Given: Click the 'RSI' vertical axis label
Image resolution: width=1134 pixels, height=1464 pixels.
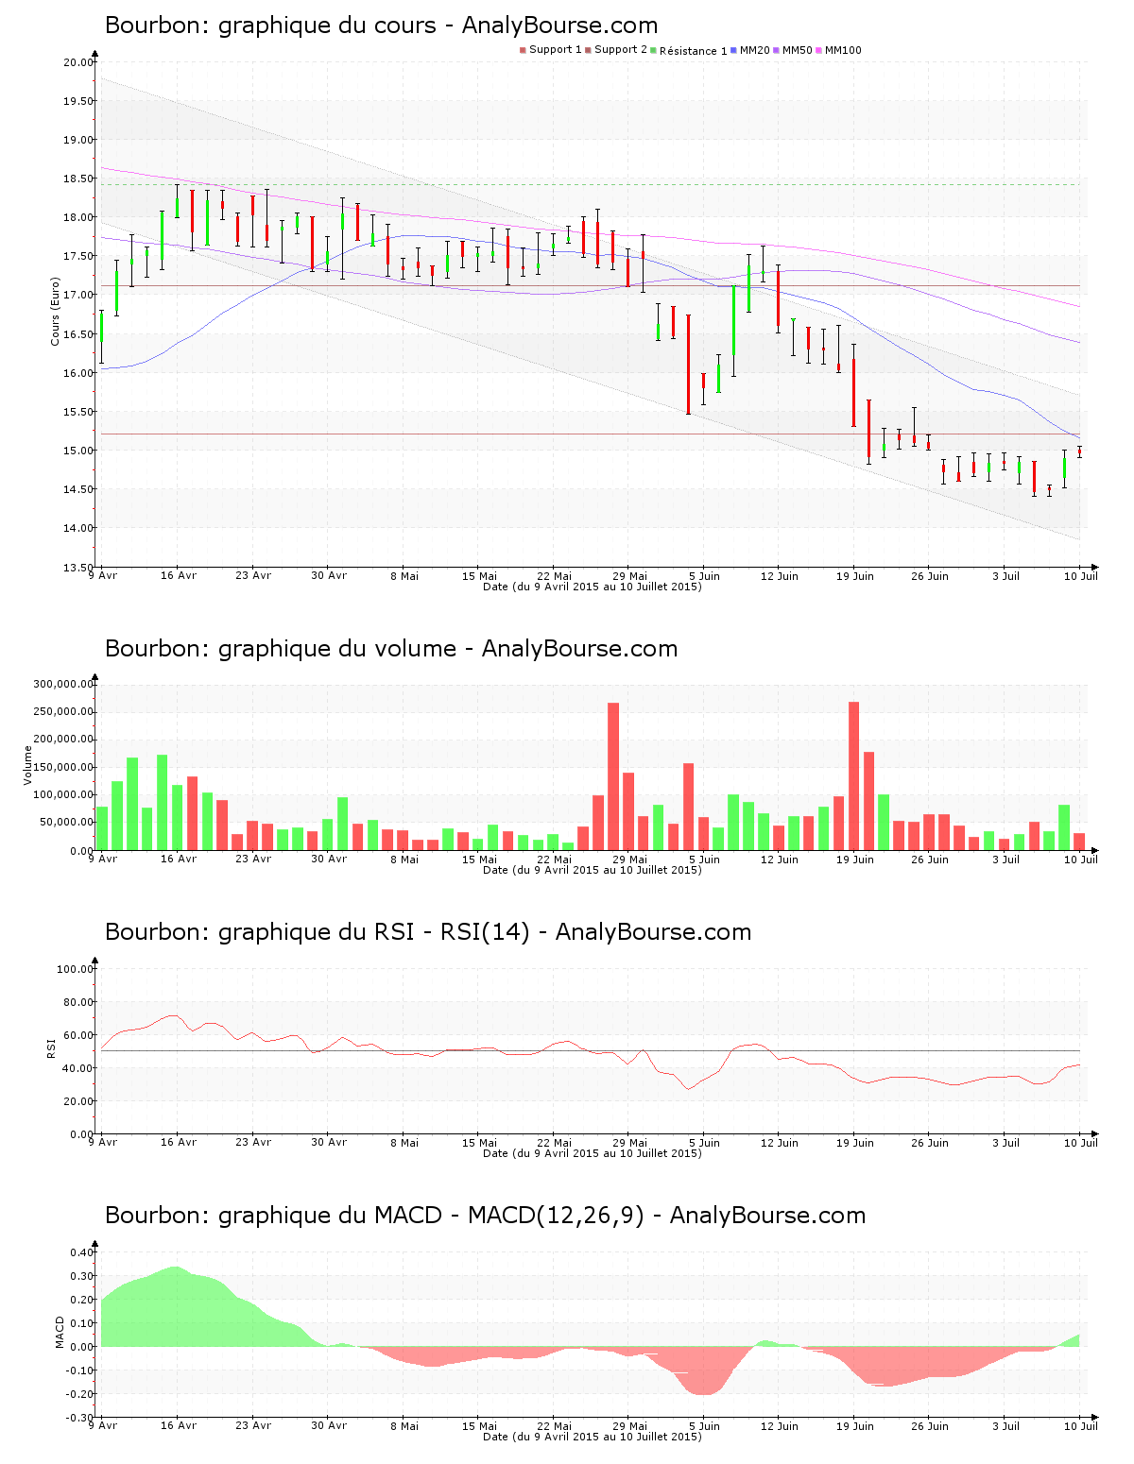Looking at the screenshot, I should click(51, 1047).
